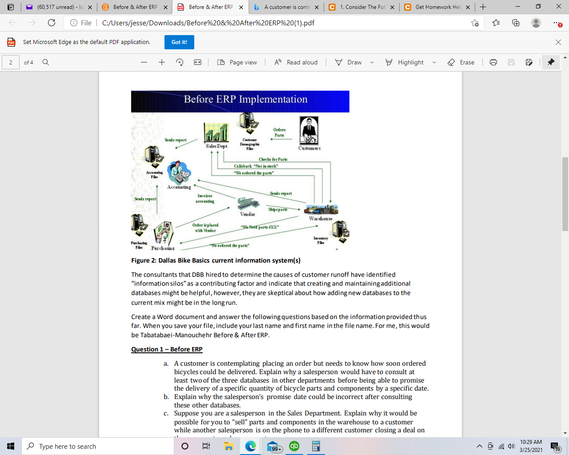This screenshot has height=455, width=569.
Task: Open the add to favorites star
Action: 475,23
